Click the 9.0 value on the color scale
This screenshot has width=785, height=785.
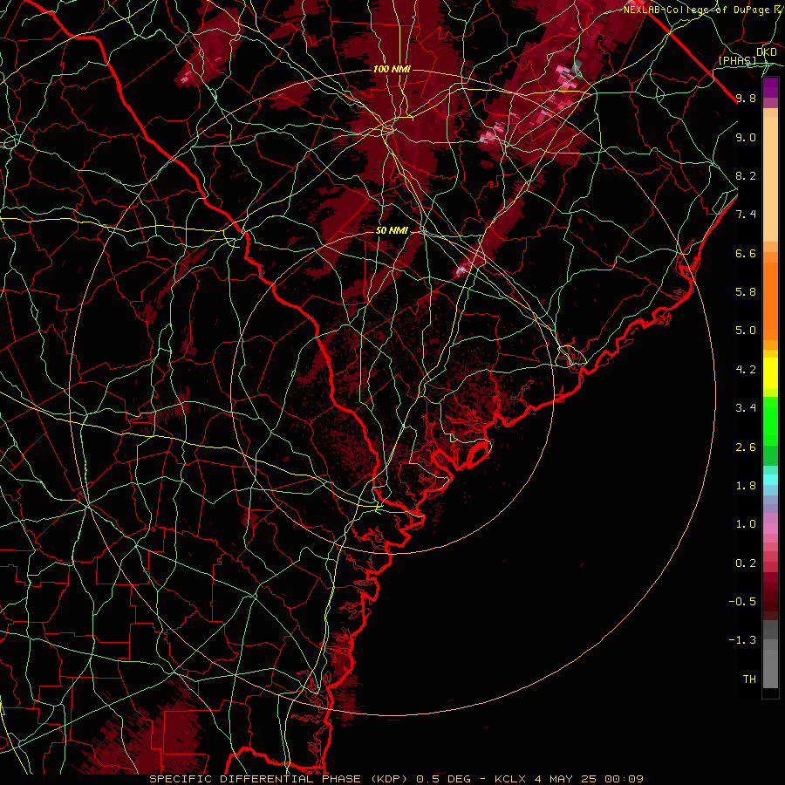[x=746, y=137]
